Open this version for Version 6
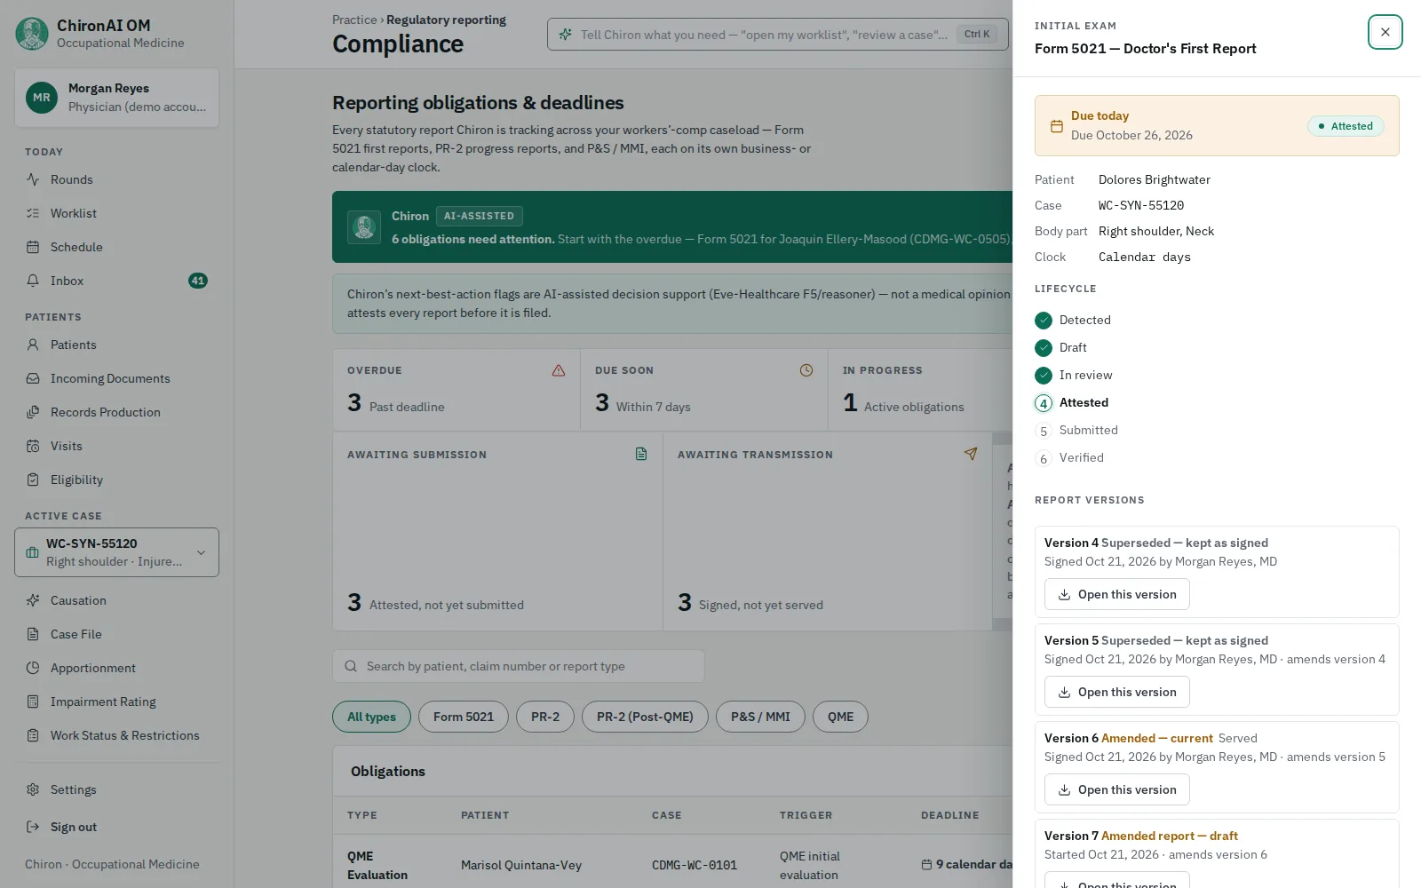1421x888 pixels. 1116,789
